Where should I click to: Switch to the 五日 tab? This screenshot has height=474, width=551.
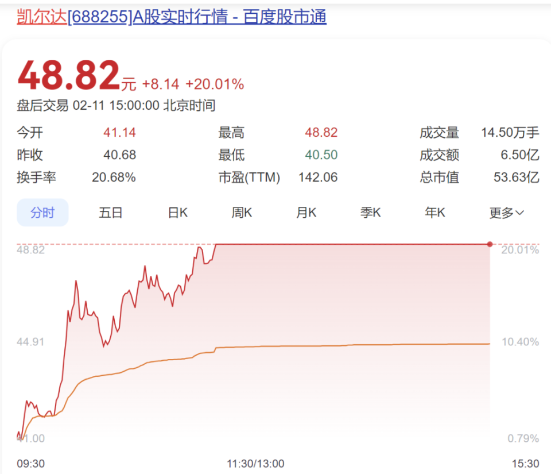point(110,213)
